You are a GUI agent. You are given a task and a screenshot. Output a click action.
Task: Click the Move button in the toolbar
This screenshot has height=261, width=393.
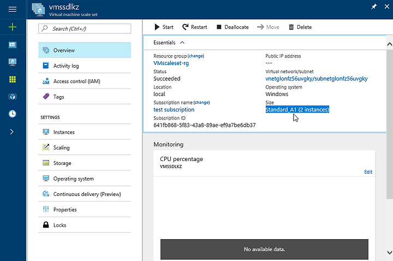point(268,27)
